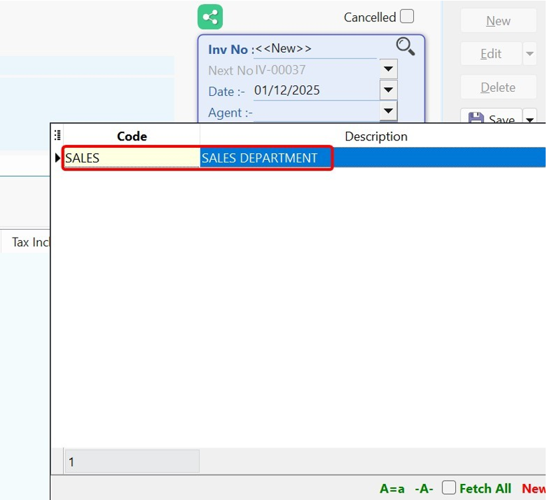Click the A=a case matching option
The width and height of the screenshot is (547, 500).
pyautogui.click(x=393, y=488)
